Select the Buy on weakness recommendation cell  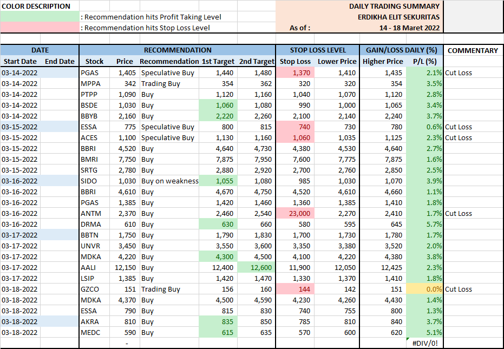pos(169,181)
